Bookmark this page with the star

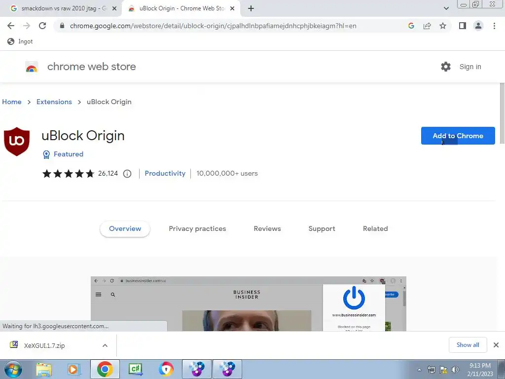click(443, 26)
